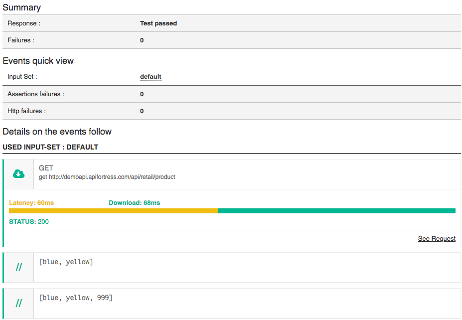Click the demoapi.apifortress.com request URL

click(107, 177)
